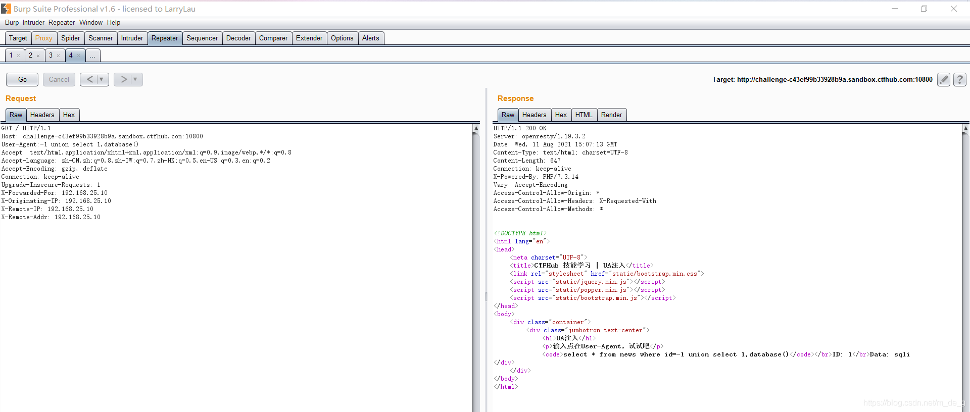
Task: Open the Window menu
Action: tap(91, 22)
